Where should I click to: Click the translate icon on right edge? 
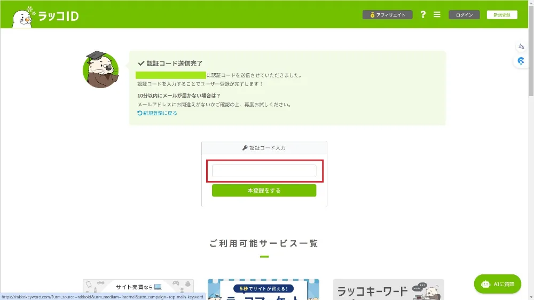(x=521, y=46)
